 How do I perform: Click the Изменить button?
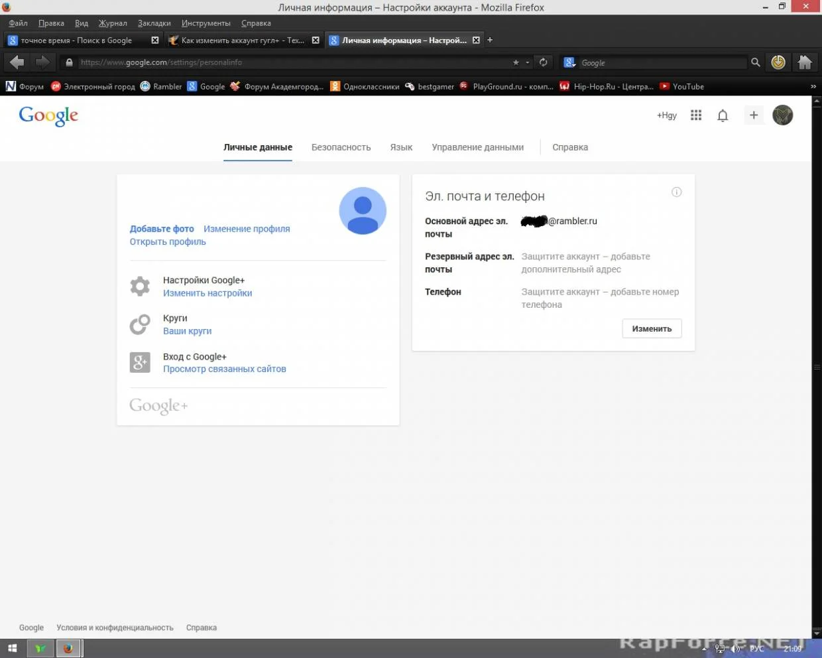click(x=652, y=328)
